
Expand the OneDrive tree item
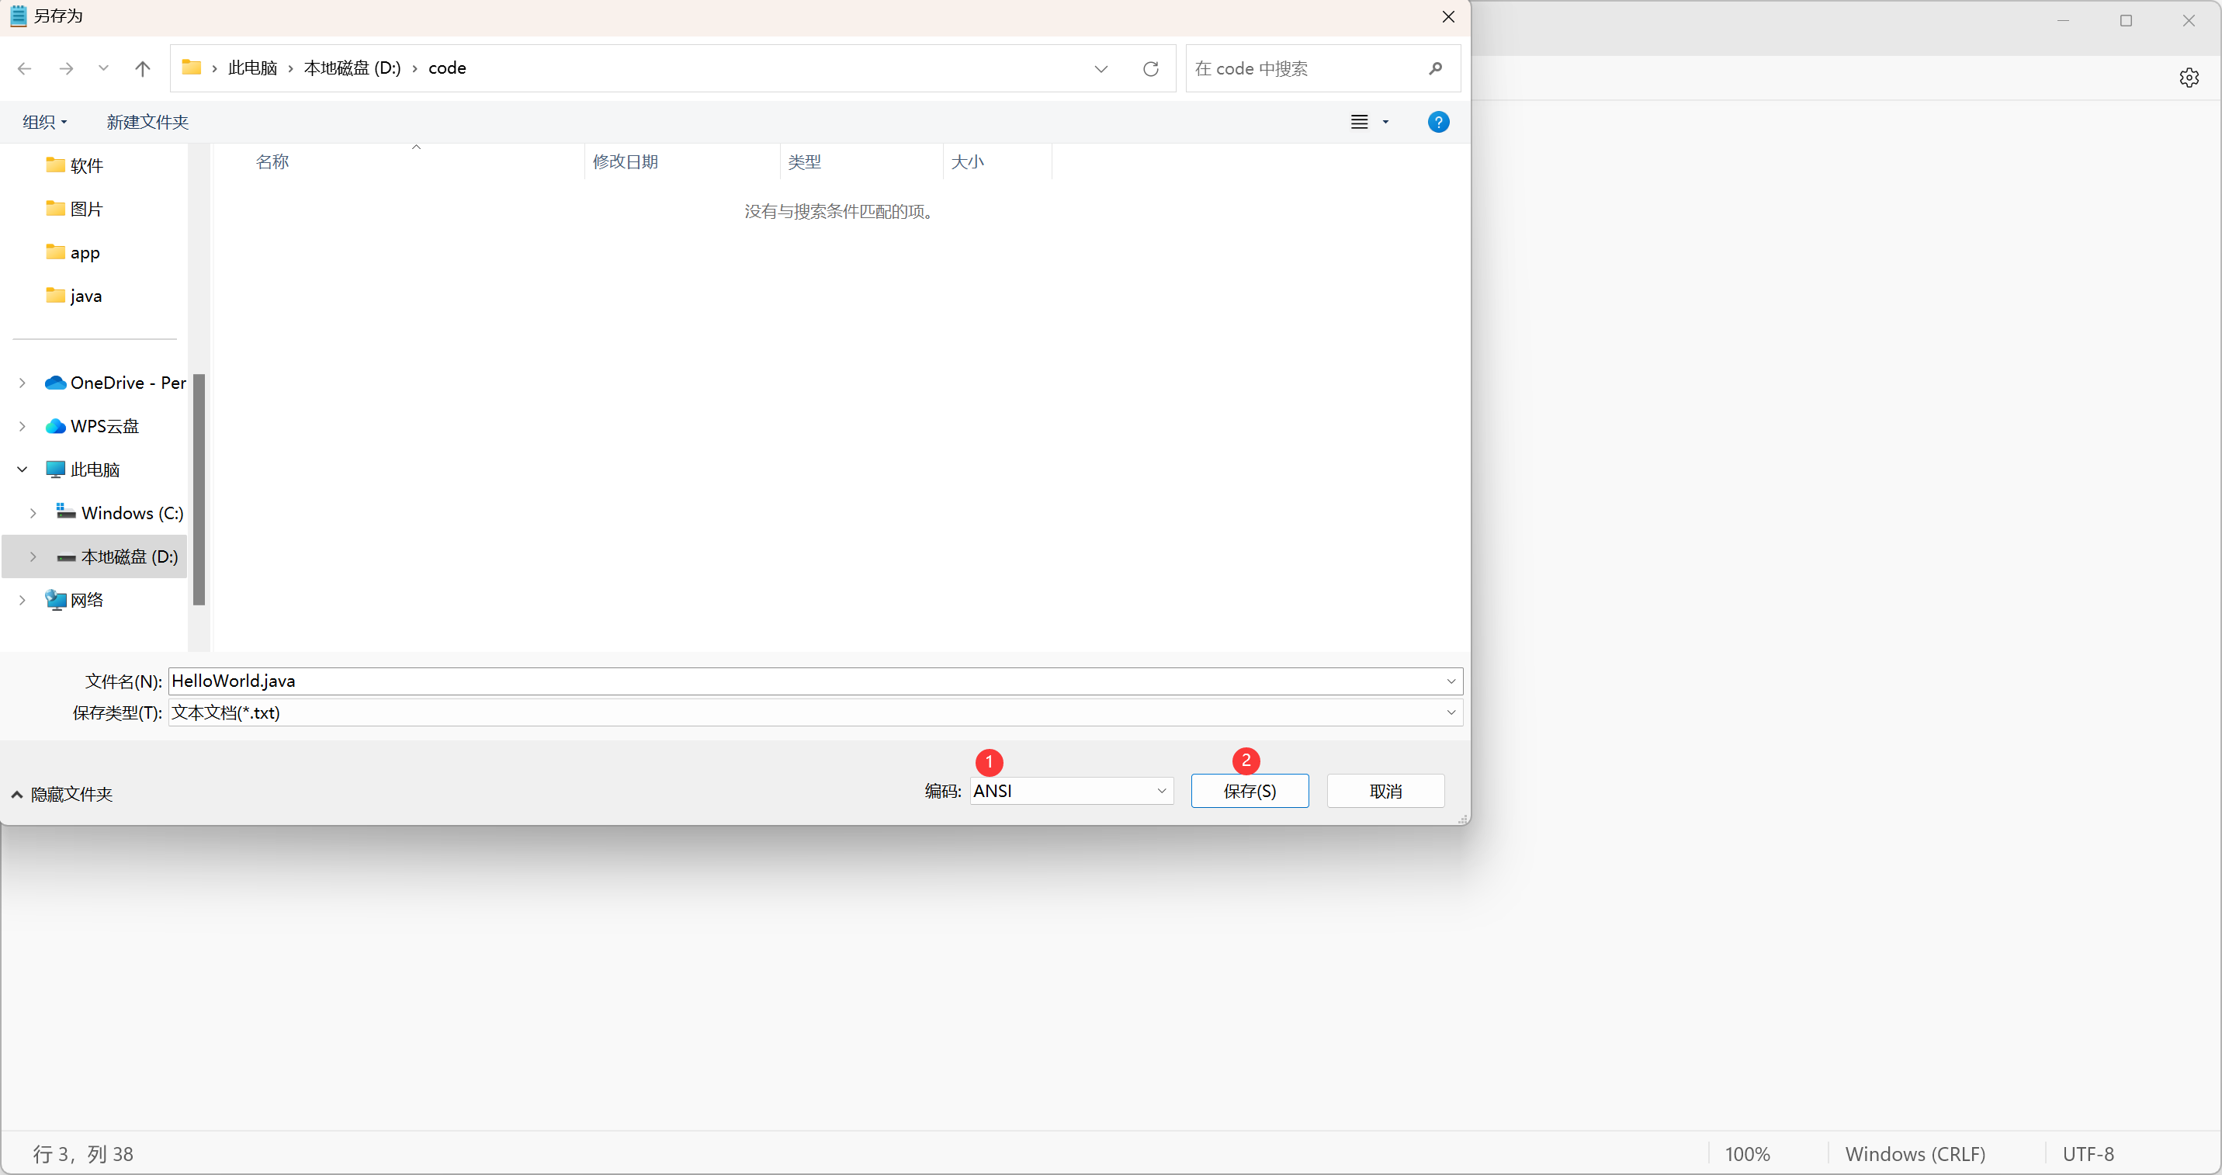[22, 382]
